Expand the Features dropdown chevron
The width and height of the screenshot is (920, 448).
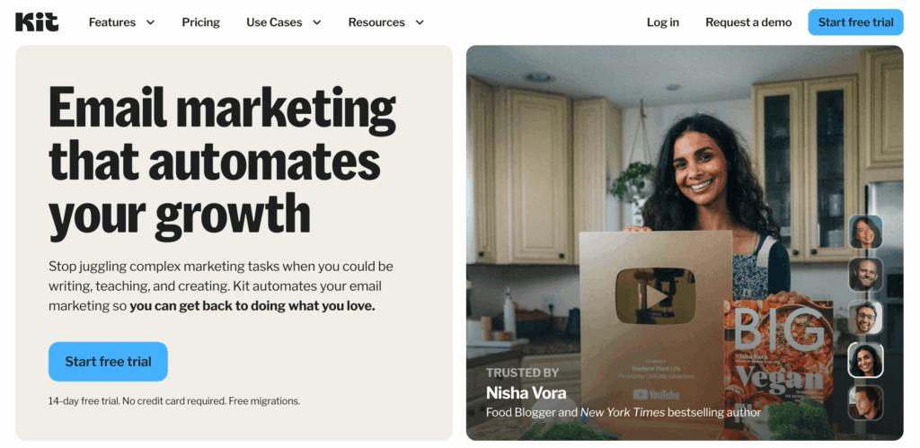(150, 22)
